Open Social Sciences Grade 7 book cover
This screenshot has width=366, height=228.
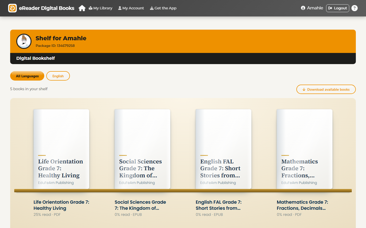142,149
